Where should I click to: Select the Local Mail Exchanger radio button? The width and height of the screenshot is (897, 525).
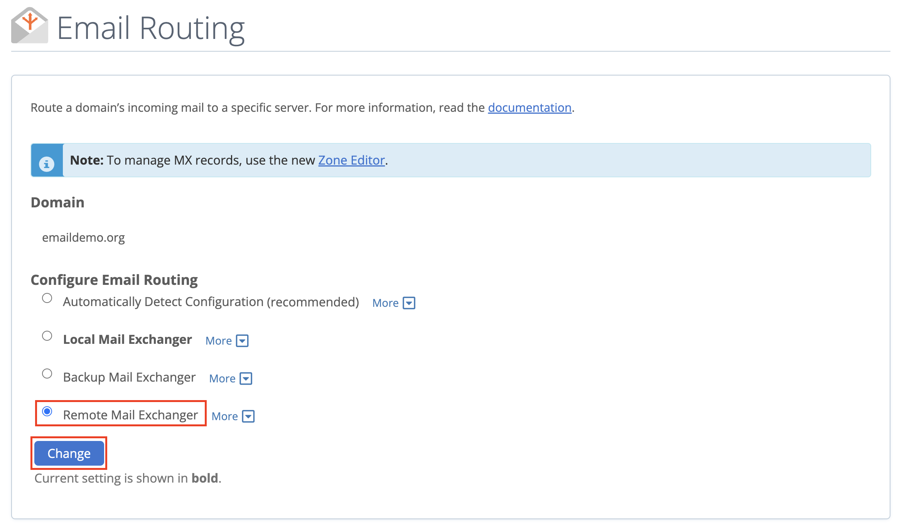tap(47, 336)
